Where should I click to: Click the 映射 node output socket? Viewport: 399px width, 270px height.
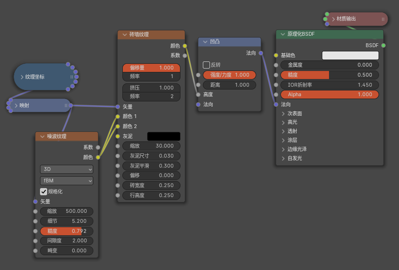[70, 105]
